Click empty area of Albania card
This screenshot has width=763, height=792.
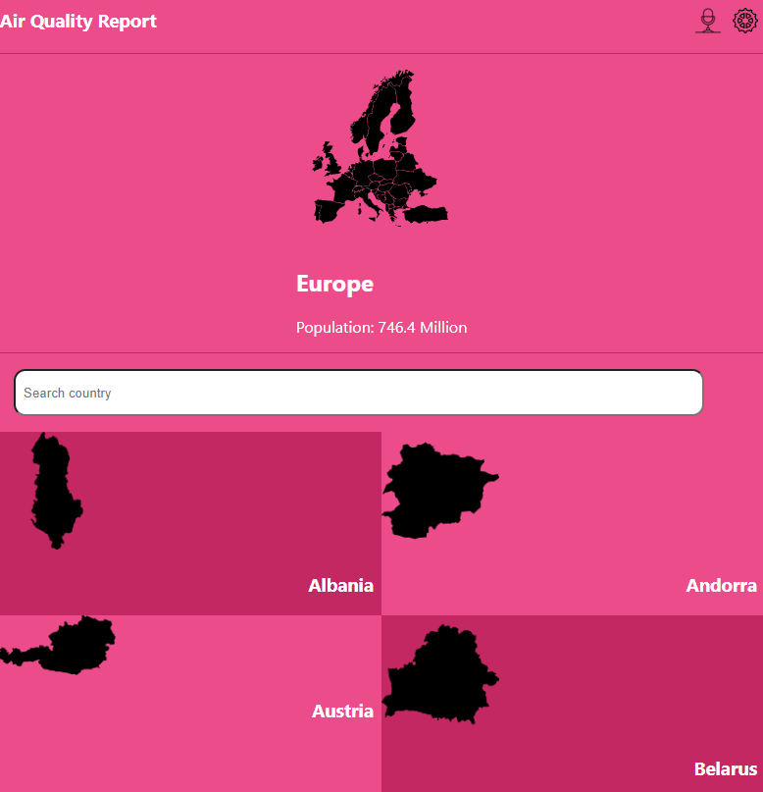[226, 510]
